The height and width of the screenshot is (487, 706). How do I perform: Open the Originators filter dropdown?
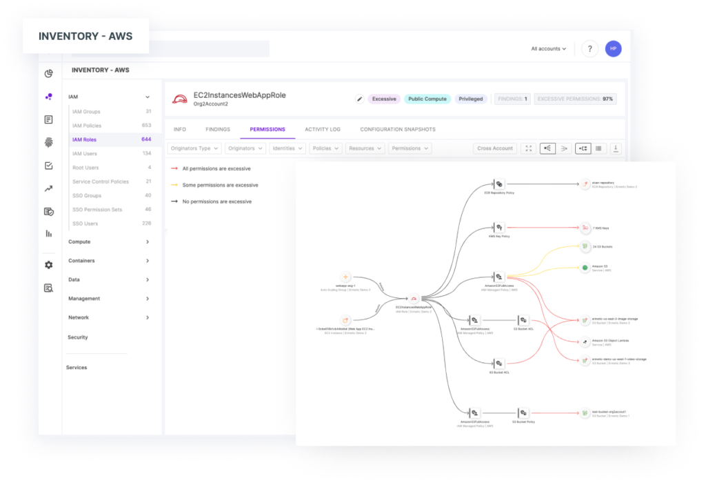tap(245, 148)
